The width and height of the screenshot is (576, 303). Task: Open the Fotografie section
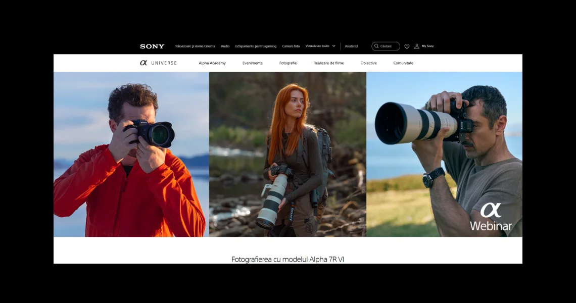288,63
